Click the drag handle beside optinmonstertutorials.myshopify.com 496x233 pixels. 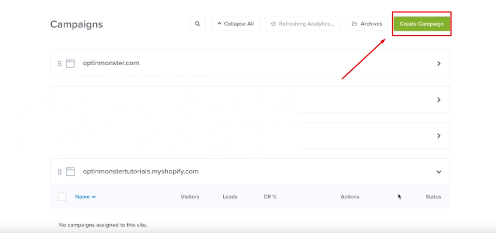pyautogui.click(x=60, y=172)
